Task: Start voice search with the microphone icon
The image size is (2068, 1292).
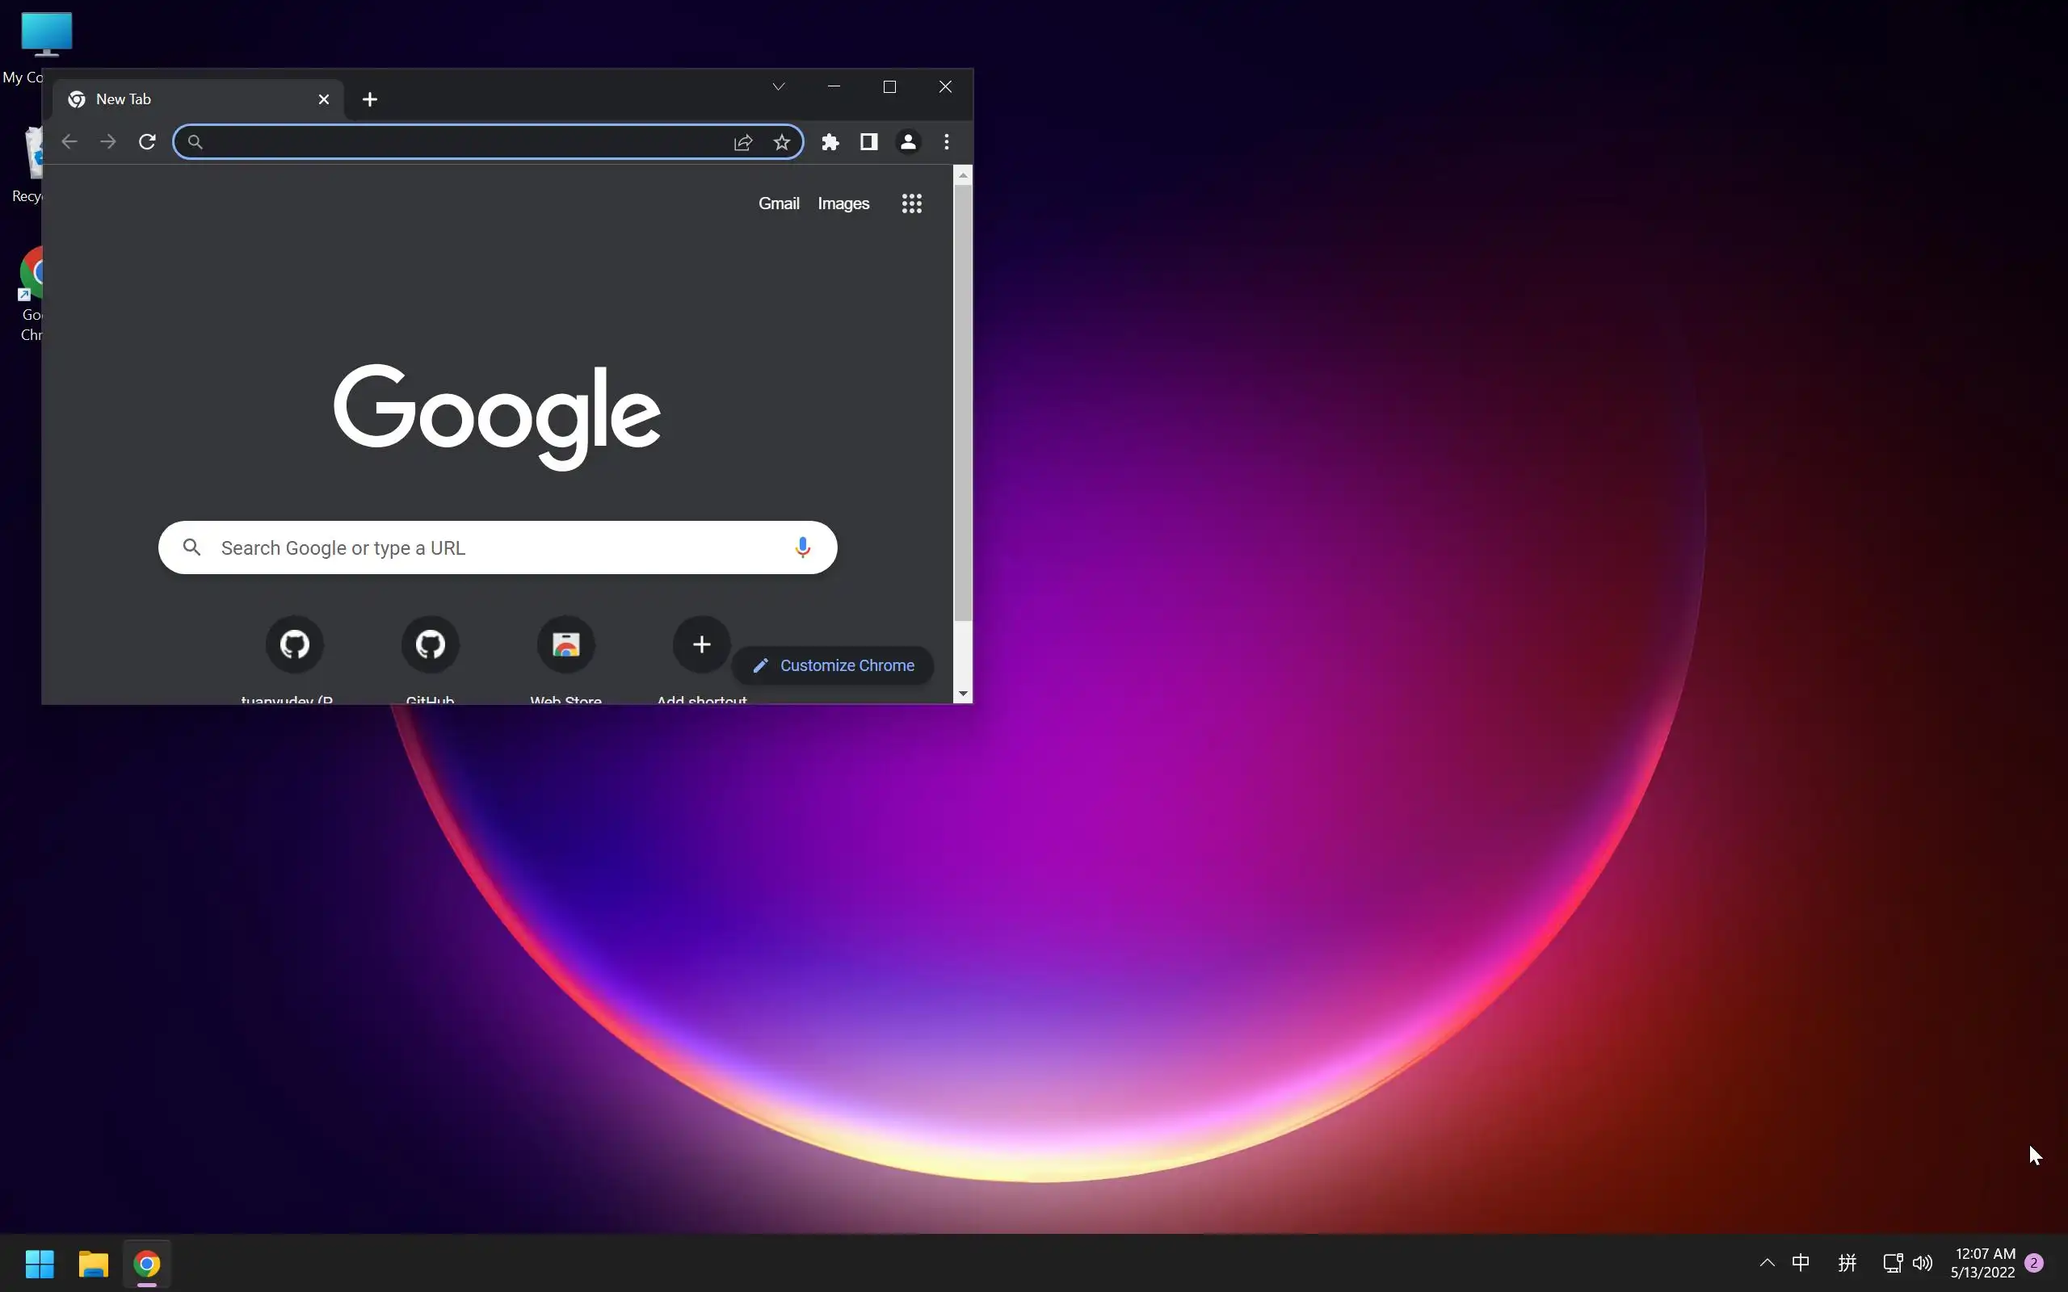Action: (x=801, y=547)
